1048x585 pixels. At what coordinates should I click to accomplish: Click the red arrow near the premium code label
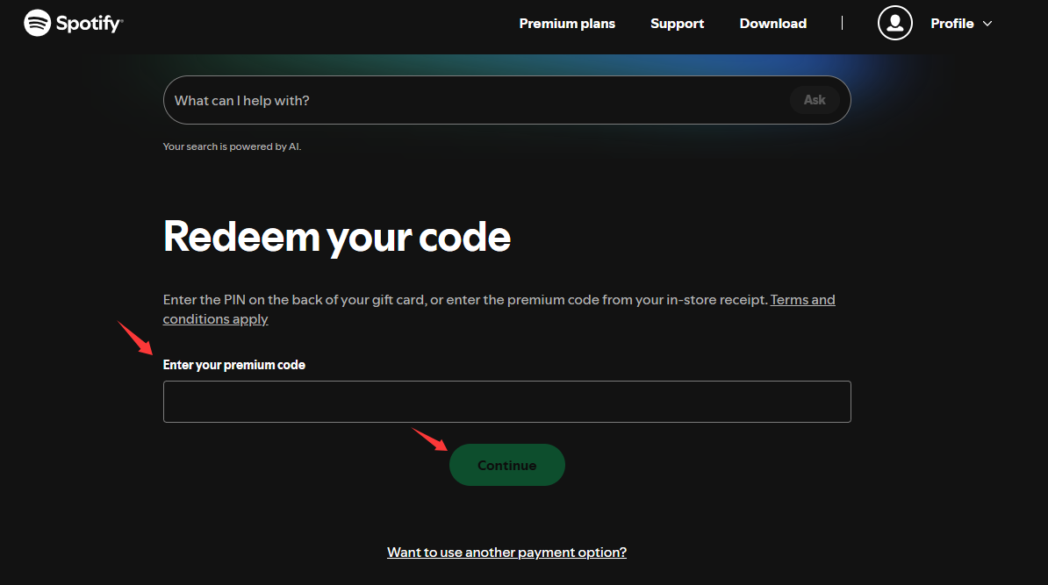pyautogui.click(x=135, y=338)
